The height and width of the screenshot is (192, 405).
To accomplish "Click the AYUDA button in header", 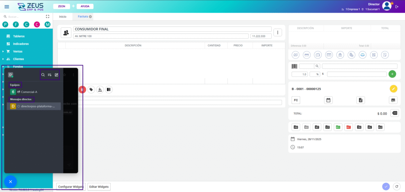I will point(84,6).
